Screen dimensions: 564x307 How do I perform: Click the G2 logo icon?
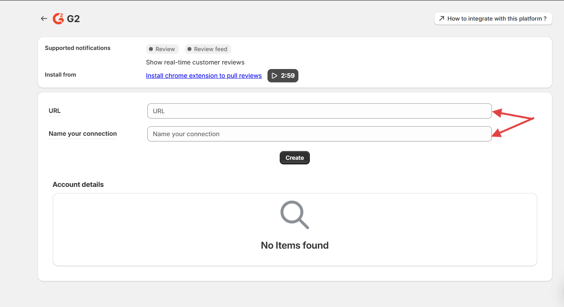tap(58, 18)
